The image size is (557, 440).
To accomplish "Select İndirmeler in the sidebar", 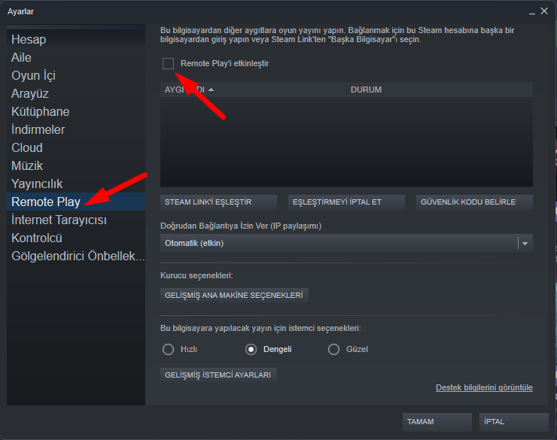I will (x=38, y=129).
